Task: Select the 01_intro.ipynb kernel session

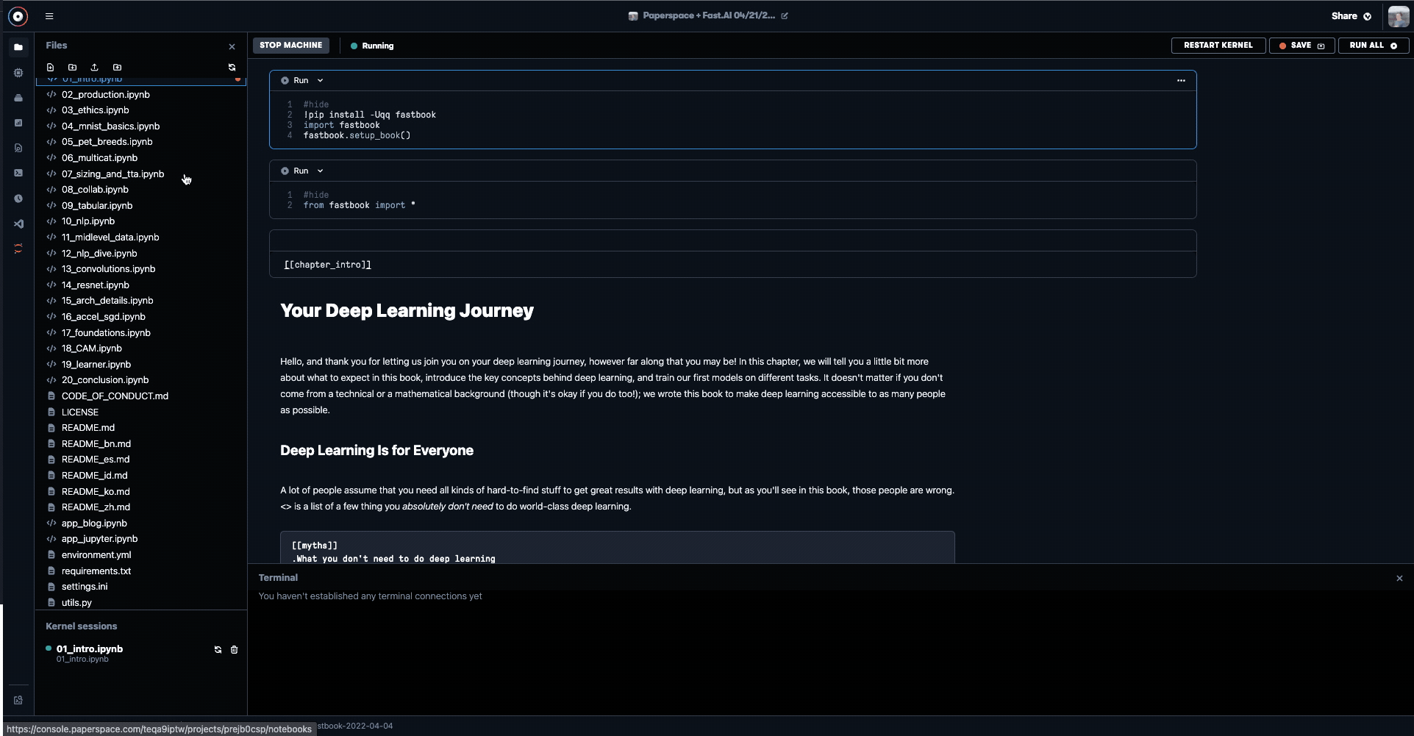Action: (89, 649)
